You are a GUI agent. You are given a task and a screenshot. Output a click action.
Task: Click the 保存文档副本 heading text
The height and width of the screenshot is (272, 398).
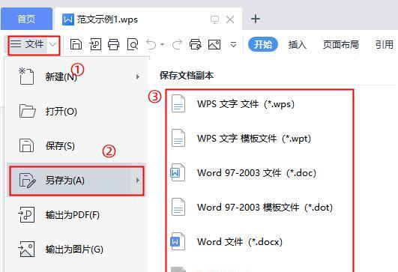(x=187, y=76)
